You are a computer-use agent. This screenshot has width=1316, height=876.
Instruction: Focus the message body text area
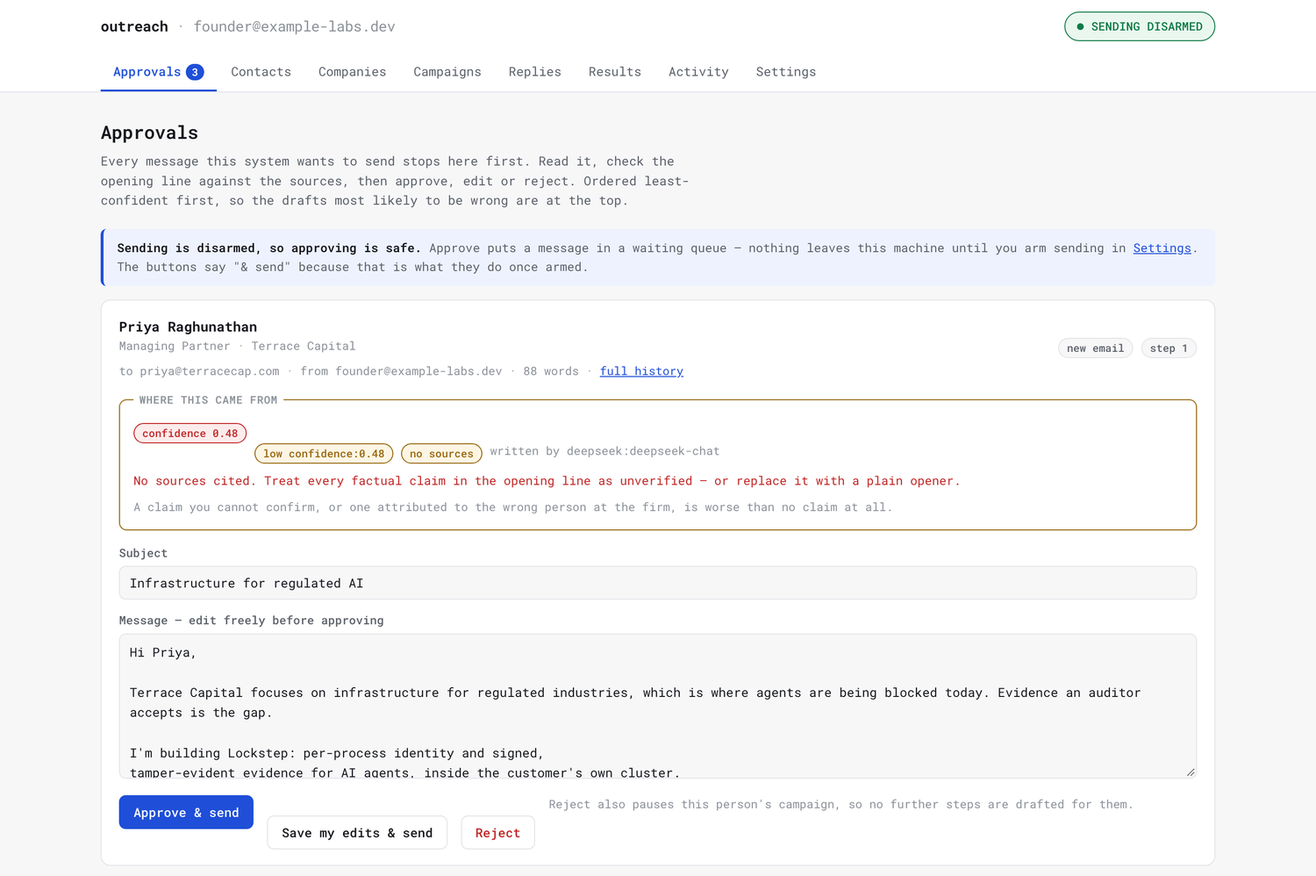click(x=658, y=707)
